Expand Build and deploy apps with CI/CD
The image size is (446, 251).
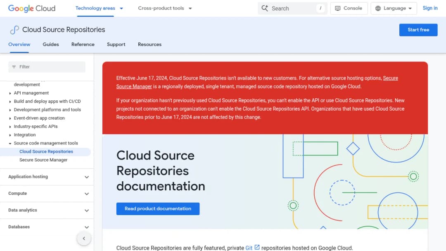[x=10, y=102]
